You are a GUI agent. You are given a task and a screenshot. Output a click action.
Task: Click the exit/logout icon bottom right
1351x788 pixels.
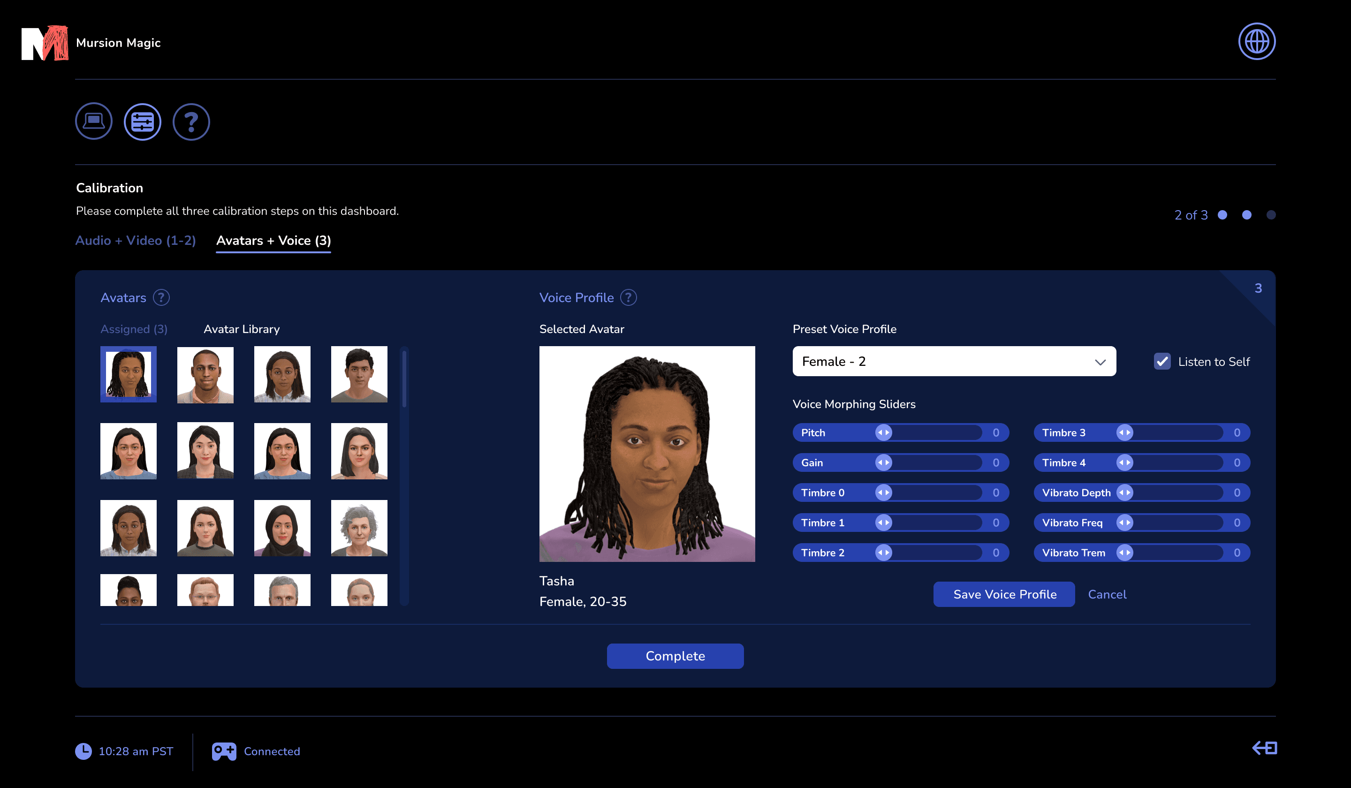point(1264,748)
